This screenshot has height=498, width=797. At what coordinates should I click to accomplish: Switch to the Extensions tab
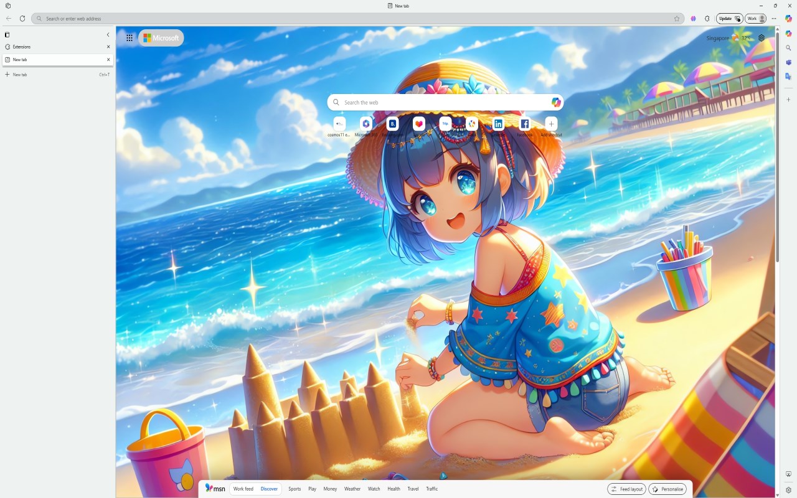tap(57, 47)
